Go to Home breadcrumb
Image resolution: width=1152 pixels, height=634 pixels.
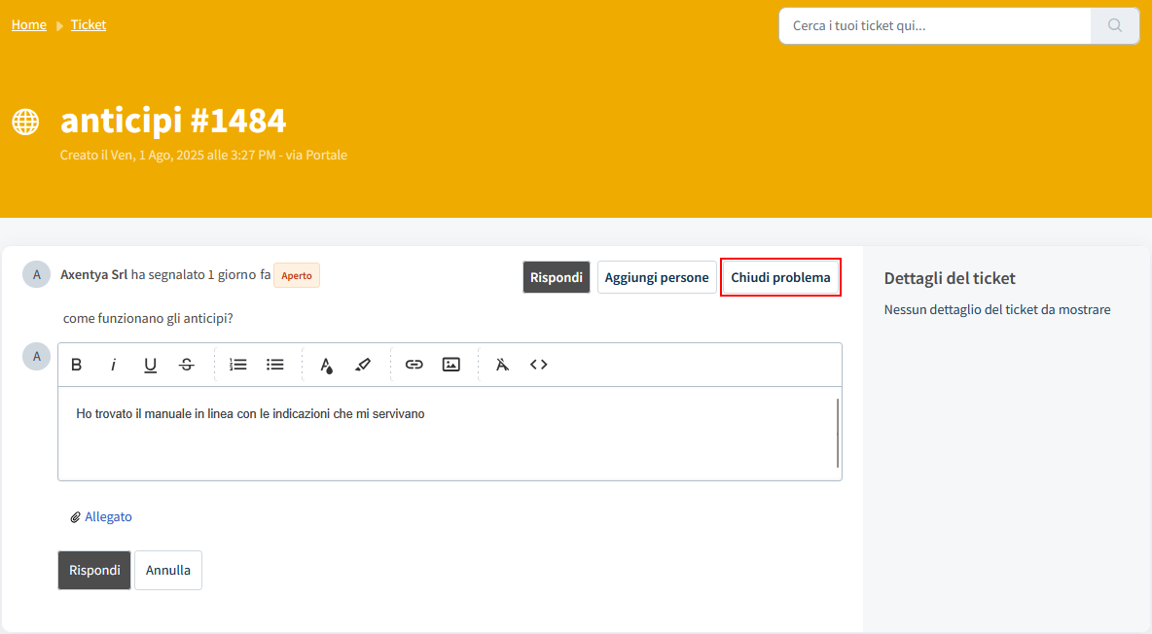tap(29, 24)
